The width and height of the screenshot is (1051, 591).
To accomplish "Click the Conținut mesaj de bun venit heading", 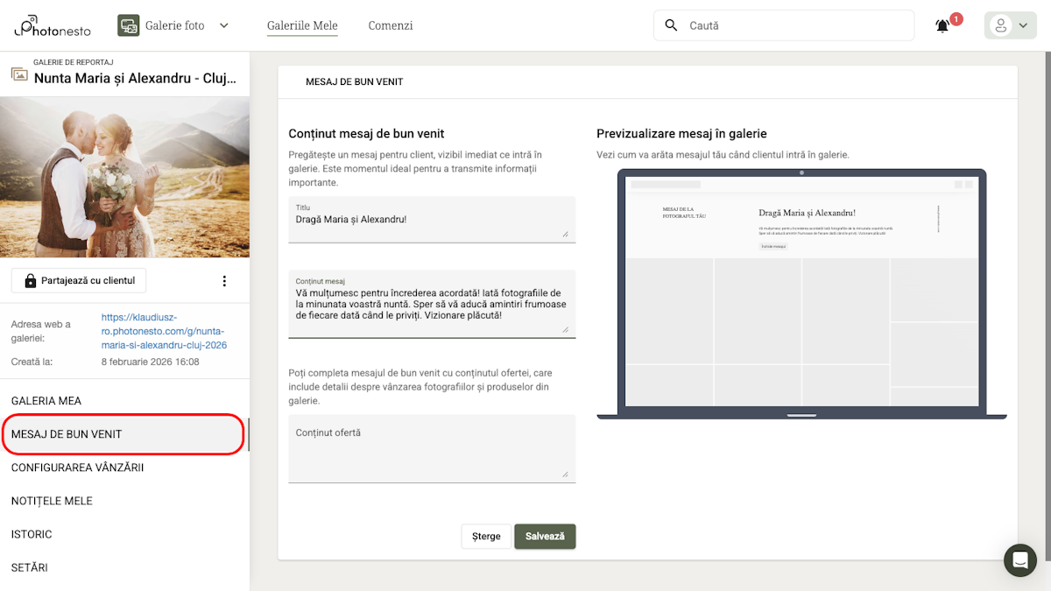I will pyautogui.click(x=366, y=134).
